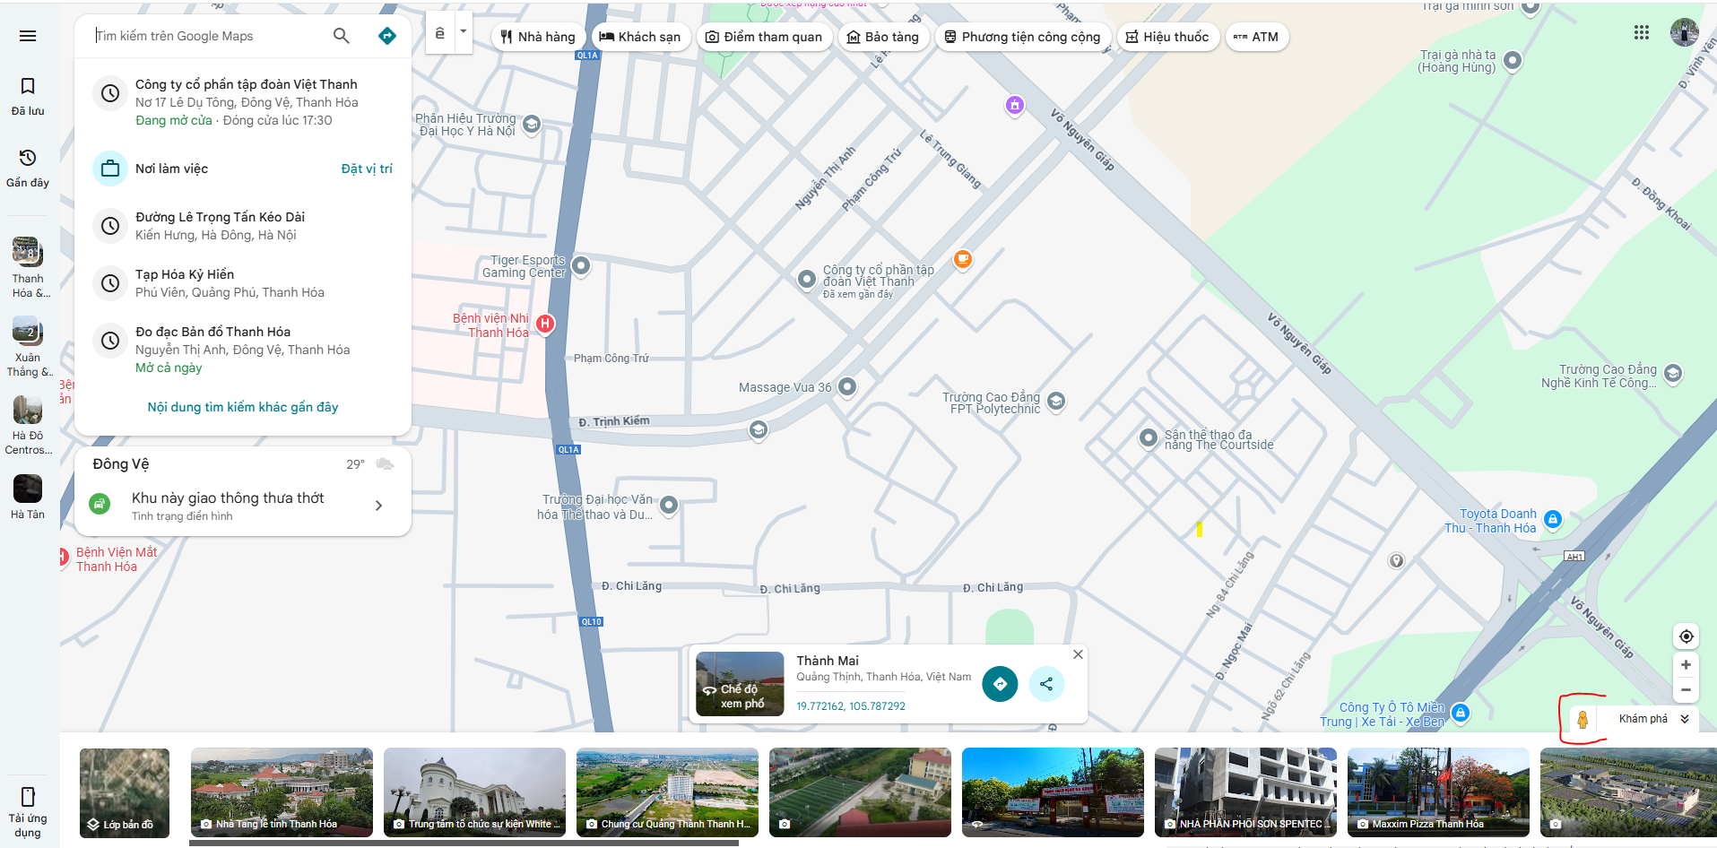Click Đặt vị trí for Nơi làm việc
Image resolution: width=1717 pixels, height=848 pixels.
coord(367,169)
